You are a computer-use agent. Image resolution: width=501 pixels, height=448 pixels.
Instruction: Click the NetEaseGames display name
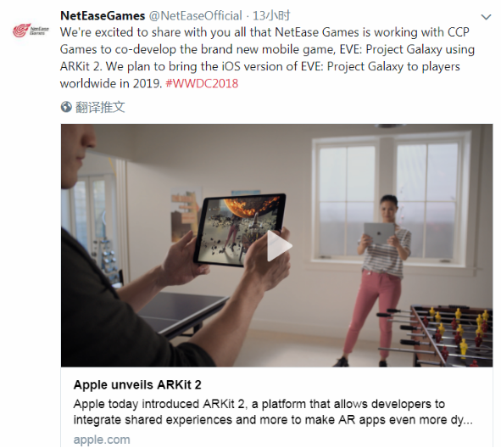[103, 15]
